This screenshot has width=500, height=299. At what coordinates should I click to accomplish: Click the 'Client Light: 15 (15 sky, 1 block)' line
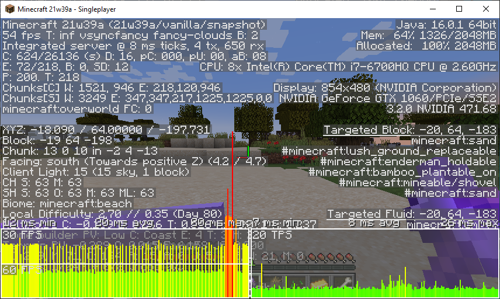[96, 172]
